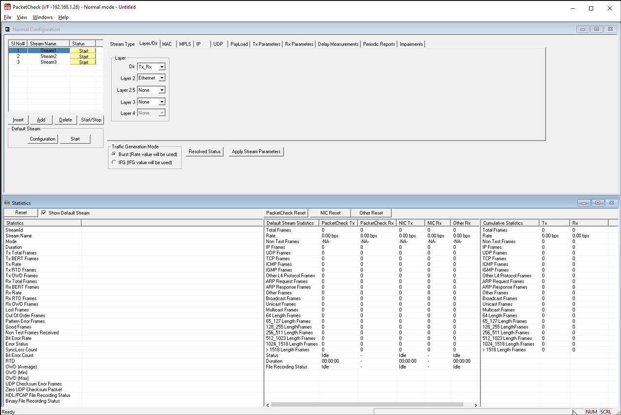Click the PacketCheck Tx column header

click(338, 223)
